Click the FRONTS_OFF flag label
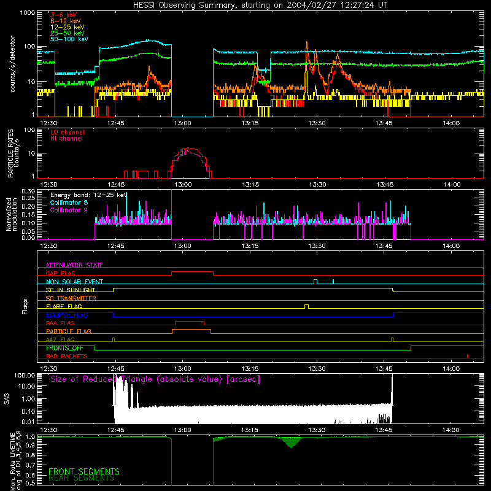Image resolution: width=491 pixels, height=491 pixels. 64,348
